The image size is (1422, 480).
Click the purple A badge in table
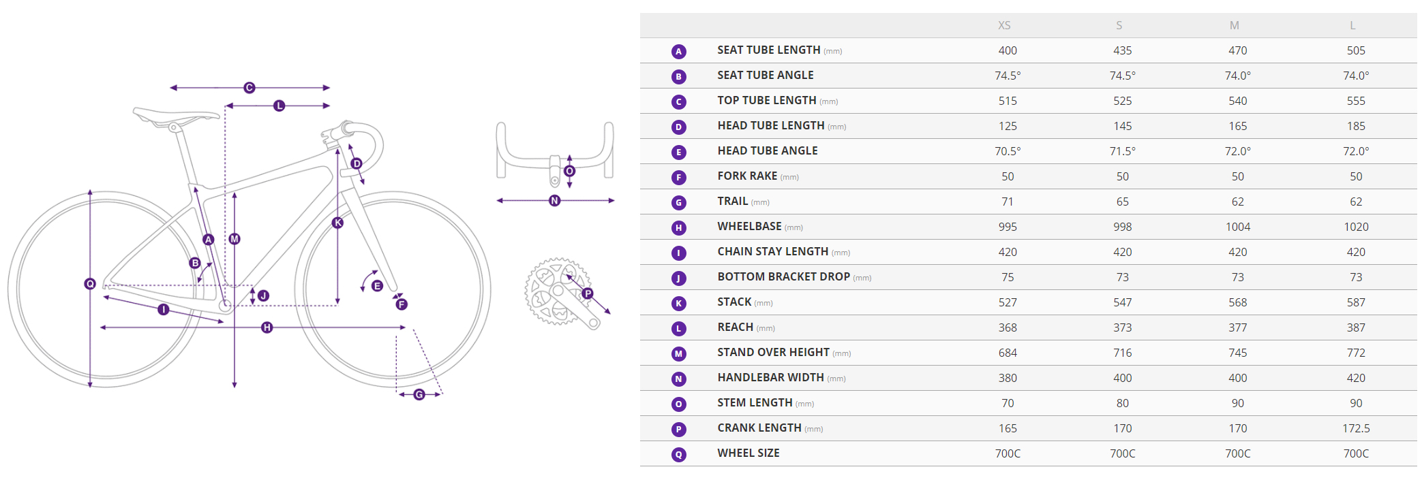(x=678, y=51)
